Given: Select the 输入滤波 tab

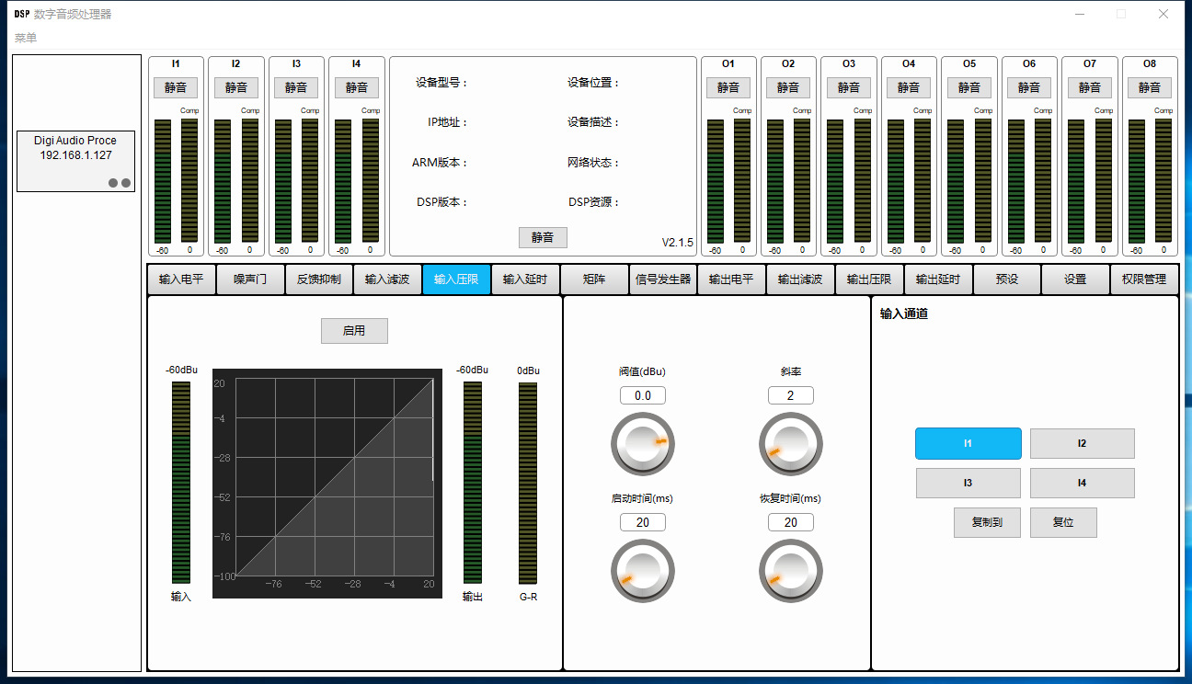Looking at the screenshot, I should pos(387,279).
